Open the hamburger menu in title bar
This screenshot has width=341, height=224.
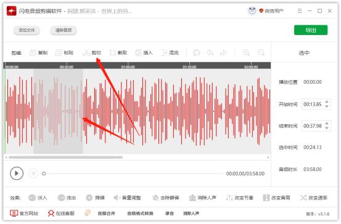click(x=300, y=11)
